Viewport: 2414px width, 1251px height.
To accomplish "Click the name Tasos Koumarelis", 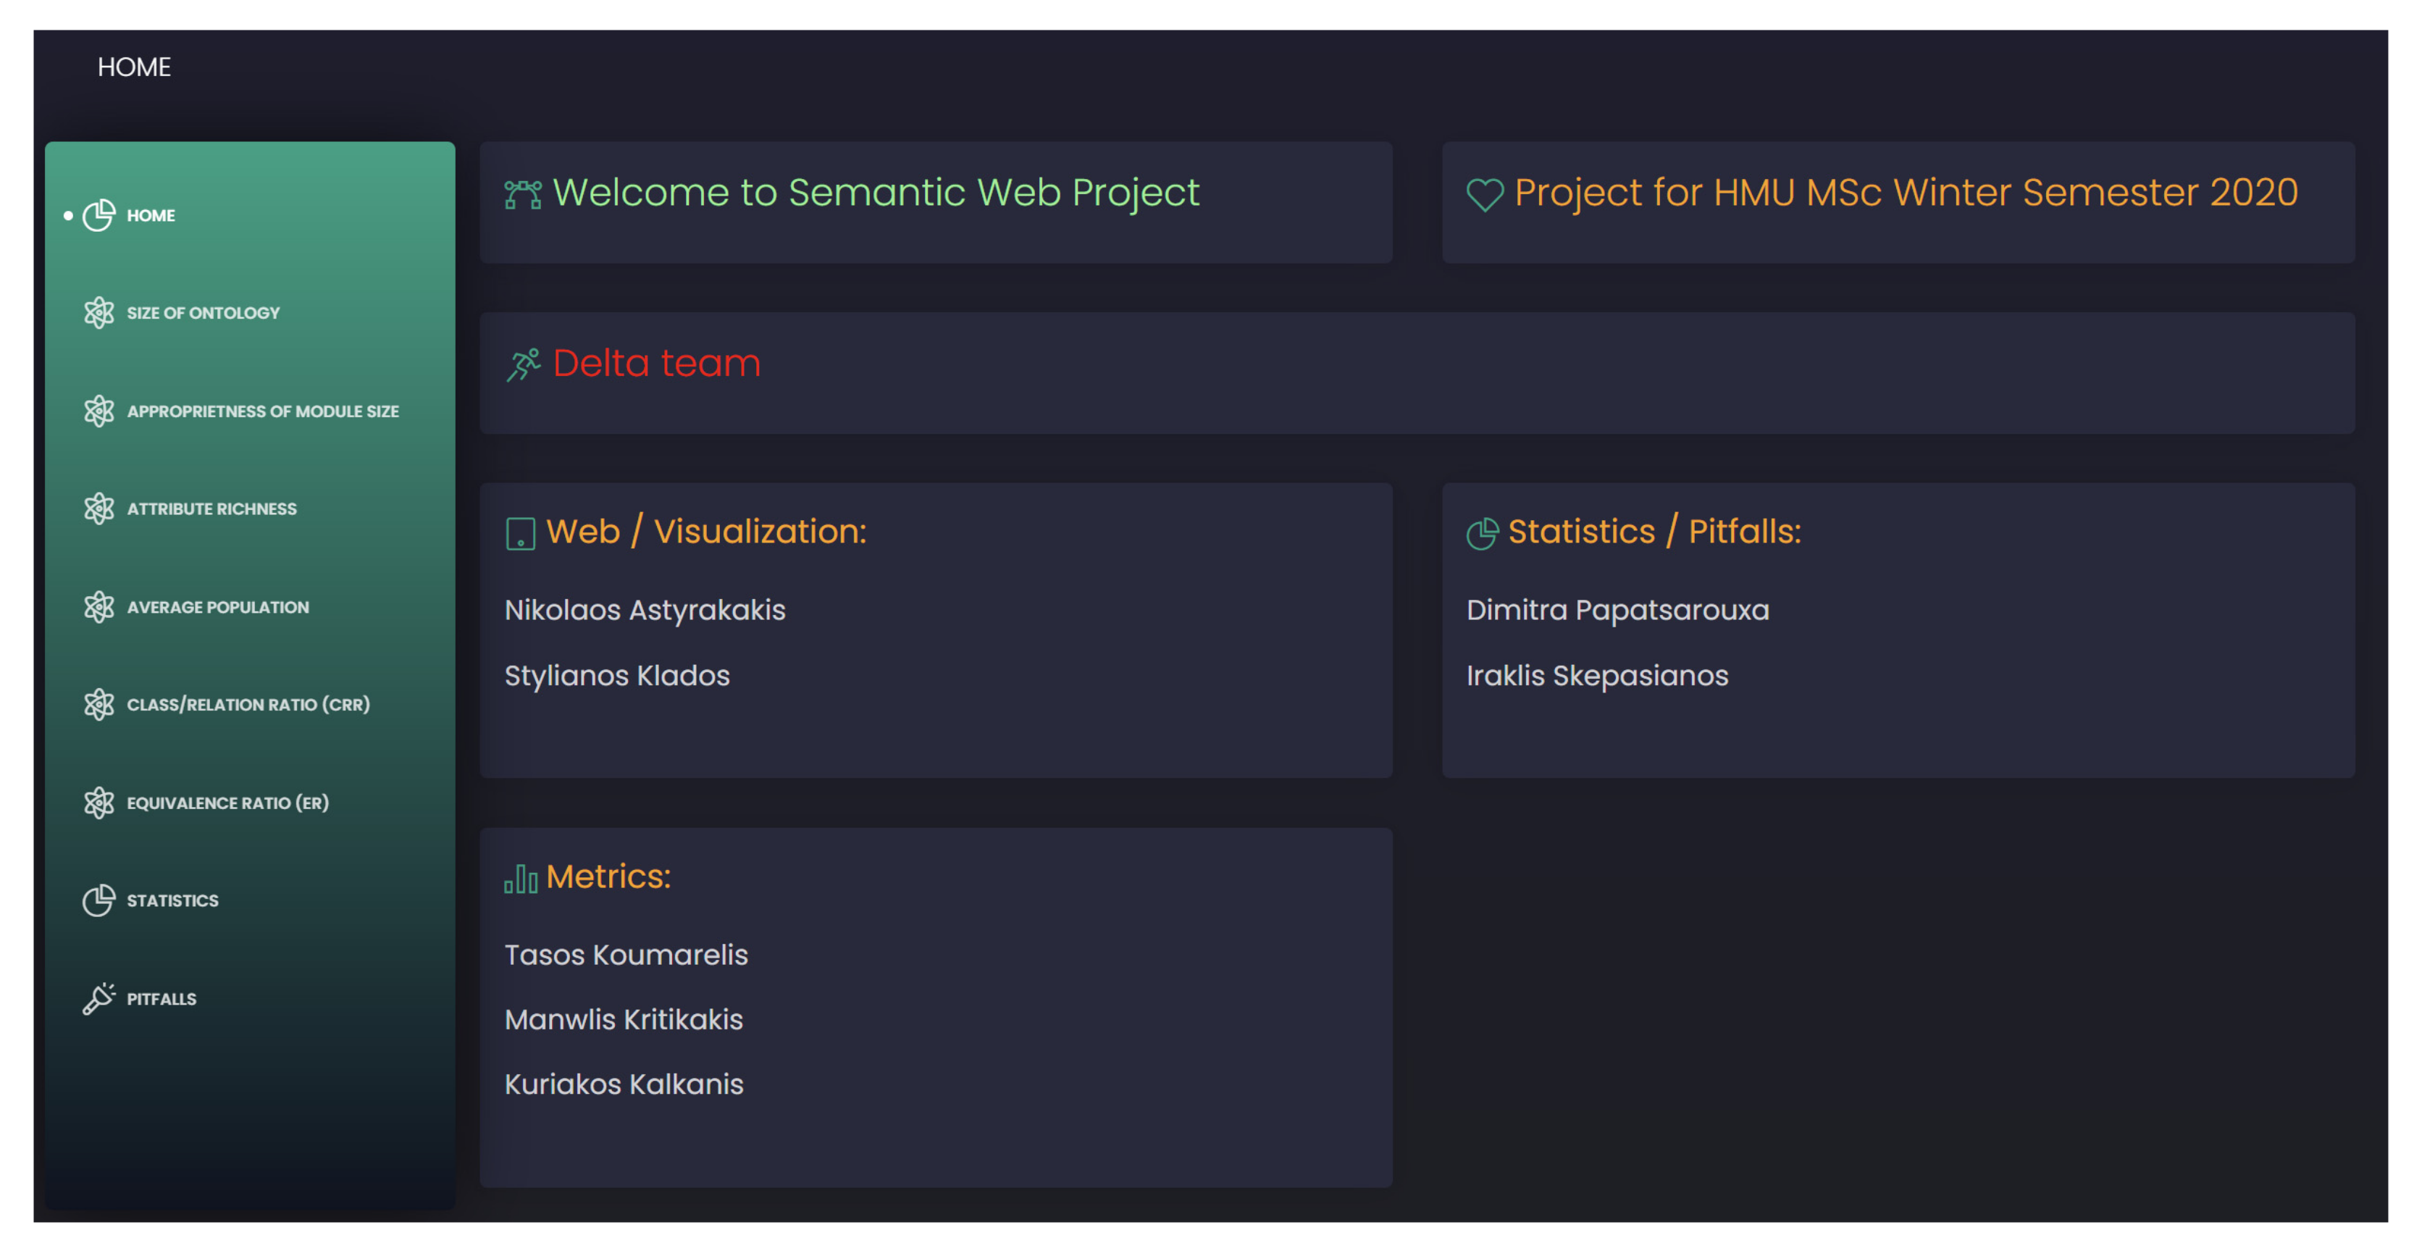I will pos(626,954).
